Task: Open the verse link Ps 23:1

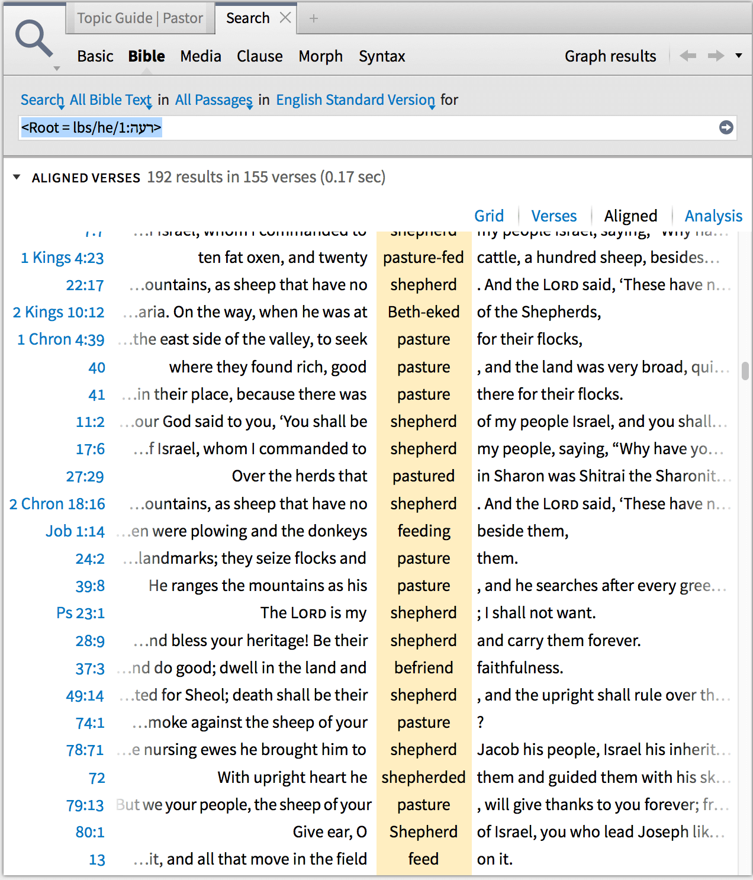Action: pyautogui.click(x=81, y=613)
